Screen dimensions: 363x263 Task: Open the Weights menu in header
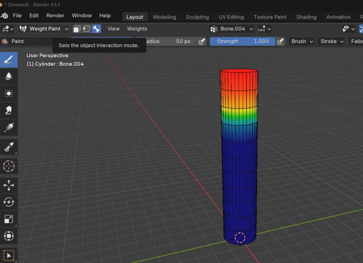137,29
